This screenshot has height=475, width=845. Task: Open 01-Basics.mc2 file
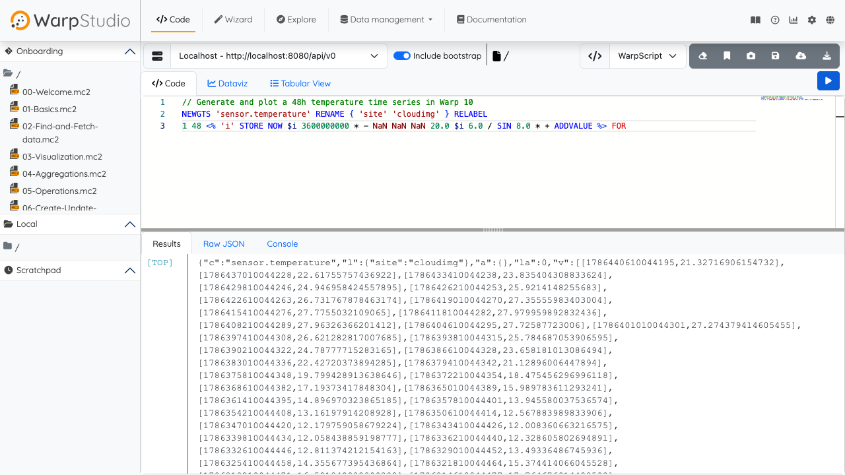pyautogui.click(x=49, y=110)
